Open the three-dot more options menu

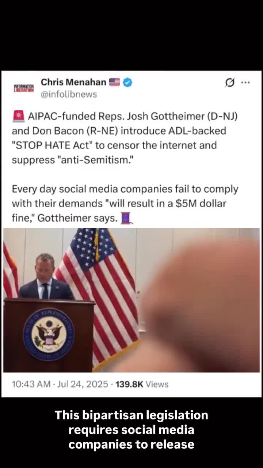(x=245, y=83)
